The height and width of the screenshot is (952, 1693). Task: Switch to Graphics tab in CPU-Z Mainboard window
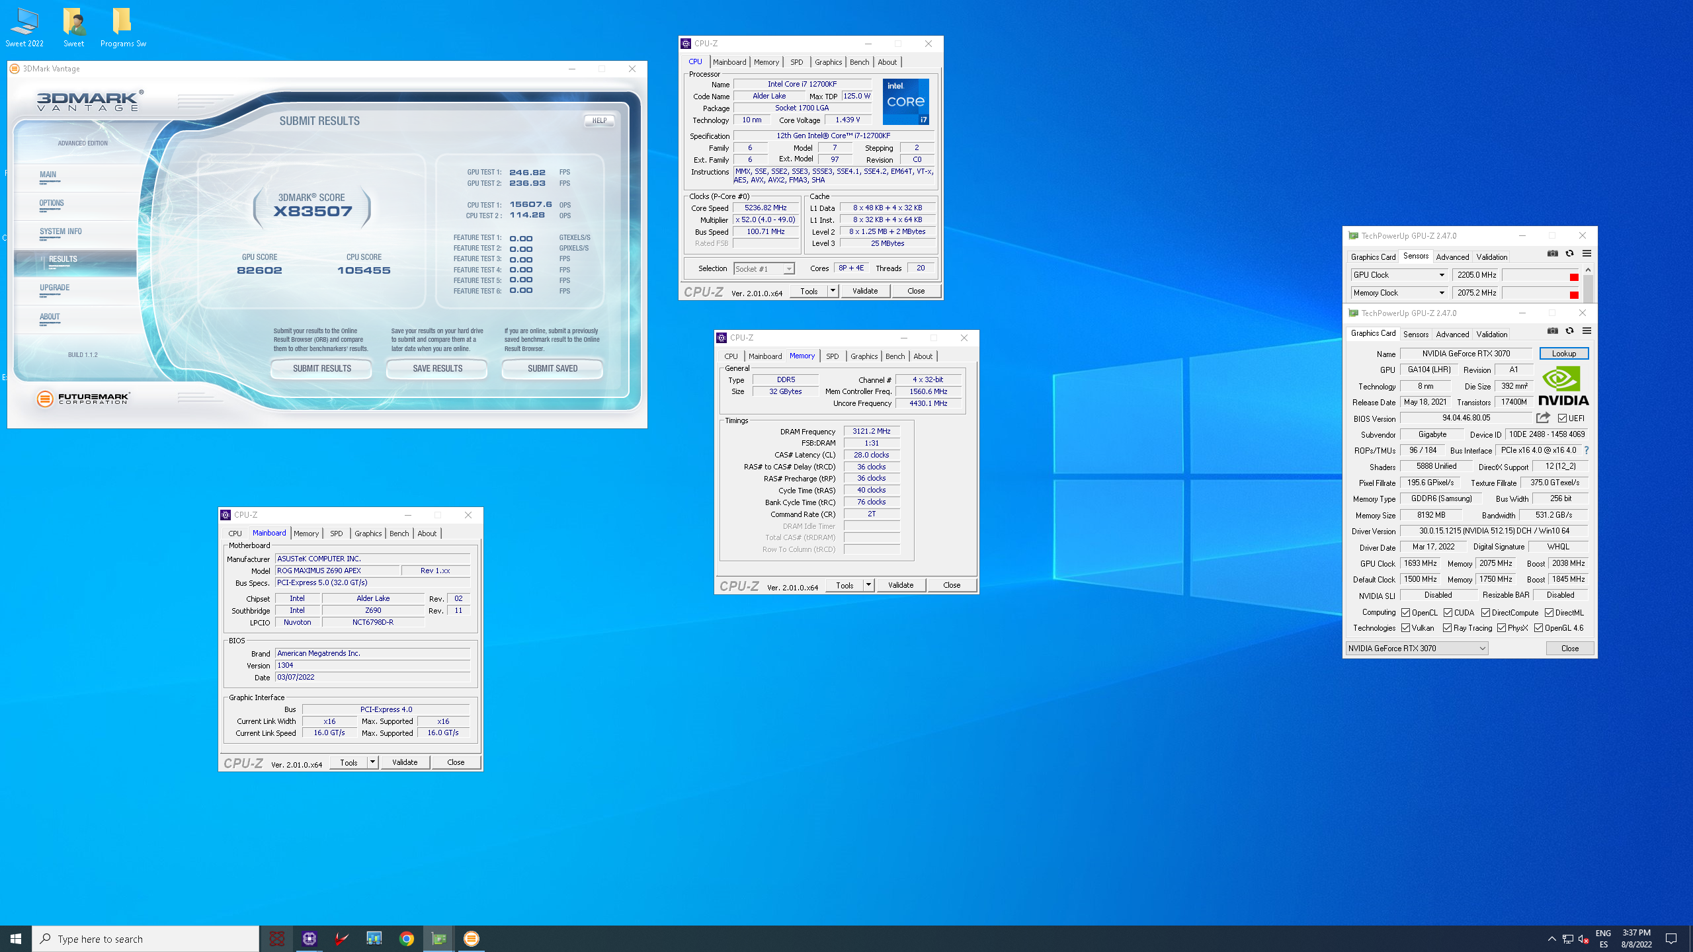point(368,534)
